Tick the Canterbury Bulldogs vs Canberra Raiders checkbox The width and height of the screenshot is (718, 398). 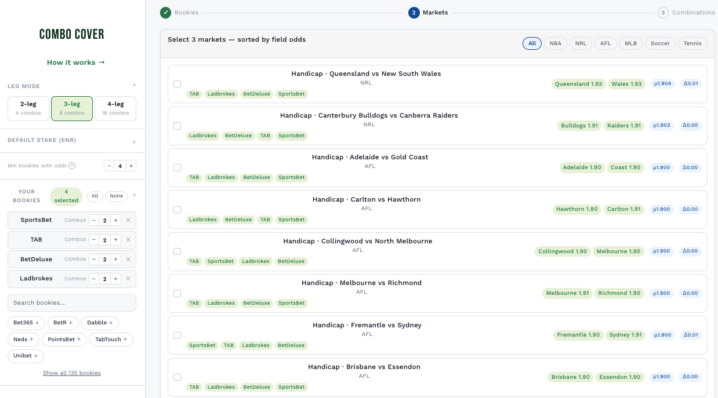click(x=177, y=126)
